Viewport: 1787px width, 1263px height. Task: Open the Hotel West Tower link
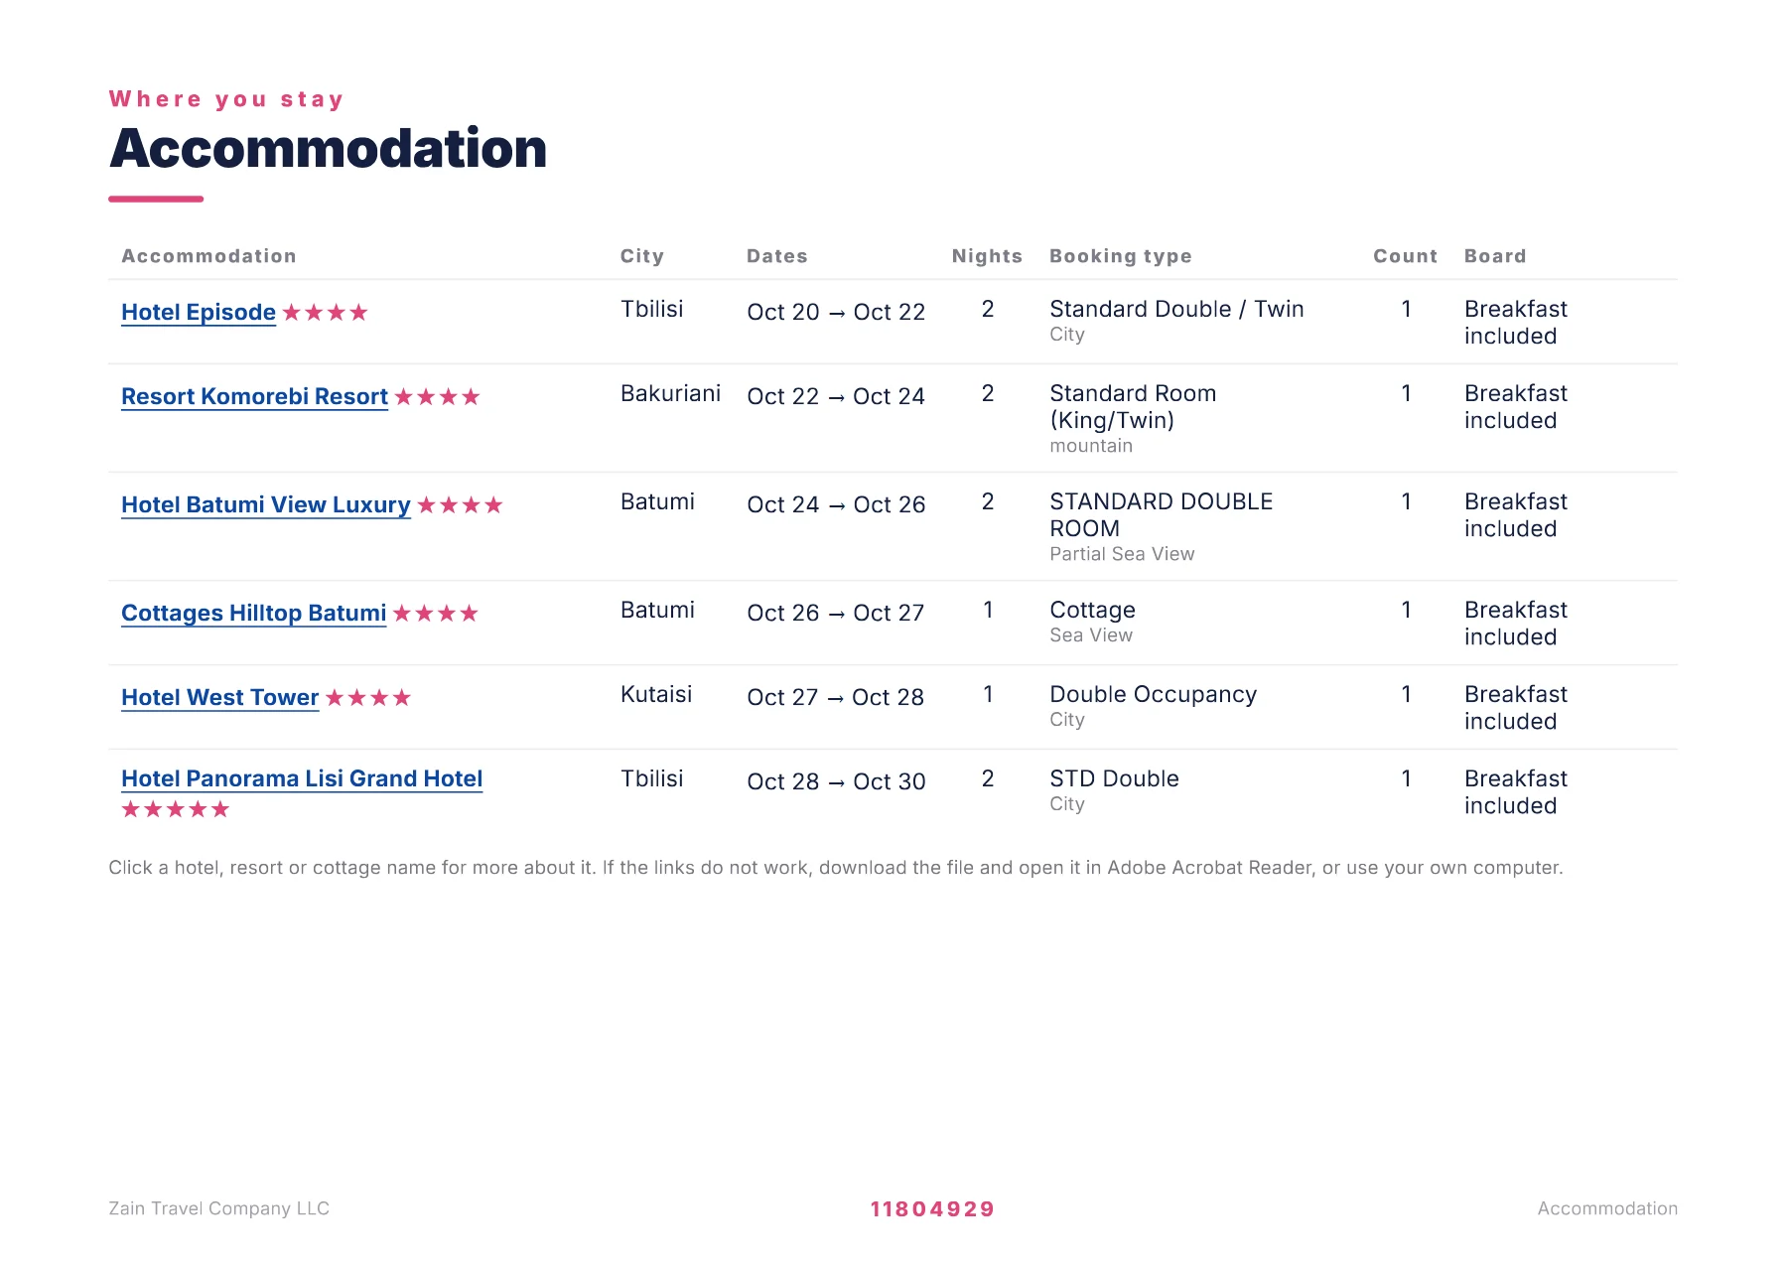click(x=220, y=697)
